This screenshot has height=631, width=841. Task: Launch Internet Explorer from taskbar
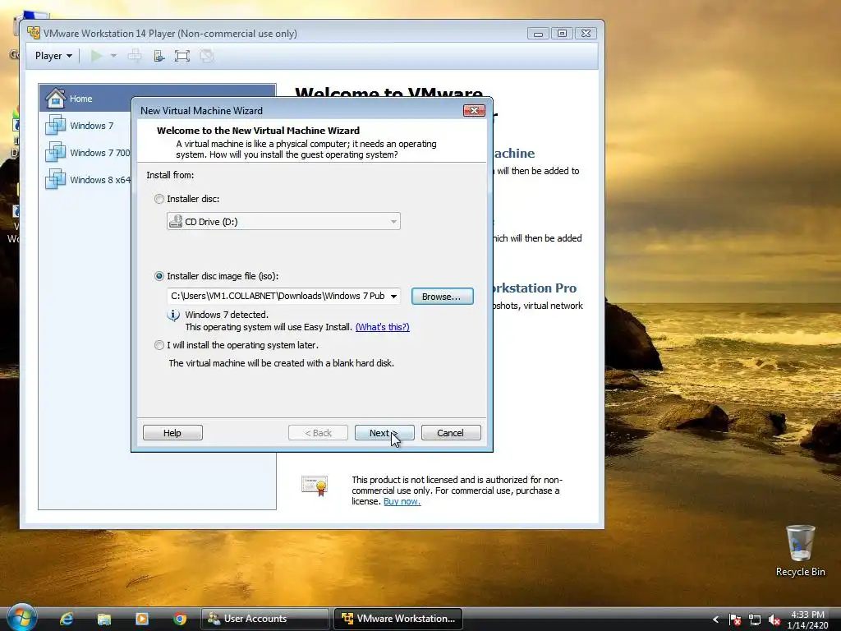[x=67, y=619]
